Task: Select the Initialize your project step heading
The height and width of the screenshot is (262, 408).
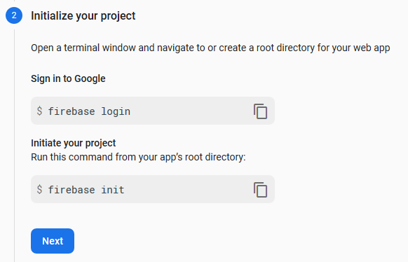Action: point(83,16)
